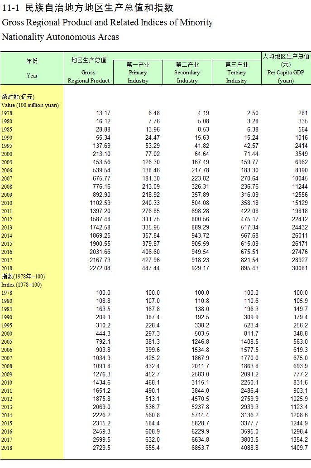The width and height of the screenshot is (311, 468).
Task: Select the per capita index 348.8
Action: pos(301,333)
